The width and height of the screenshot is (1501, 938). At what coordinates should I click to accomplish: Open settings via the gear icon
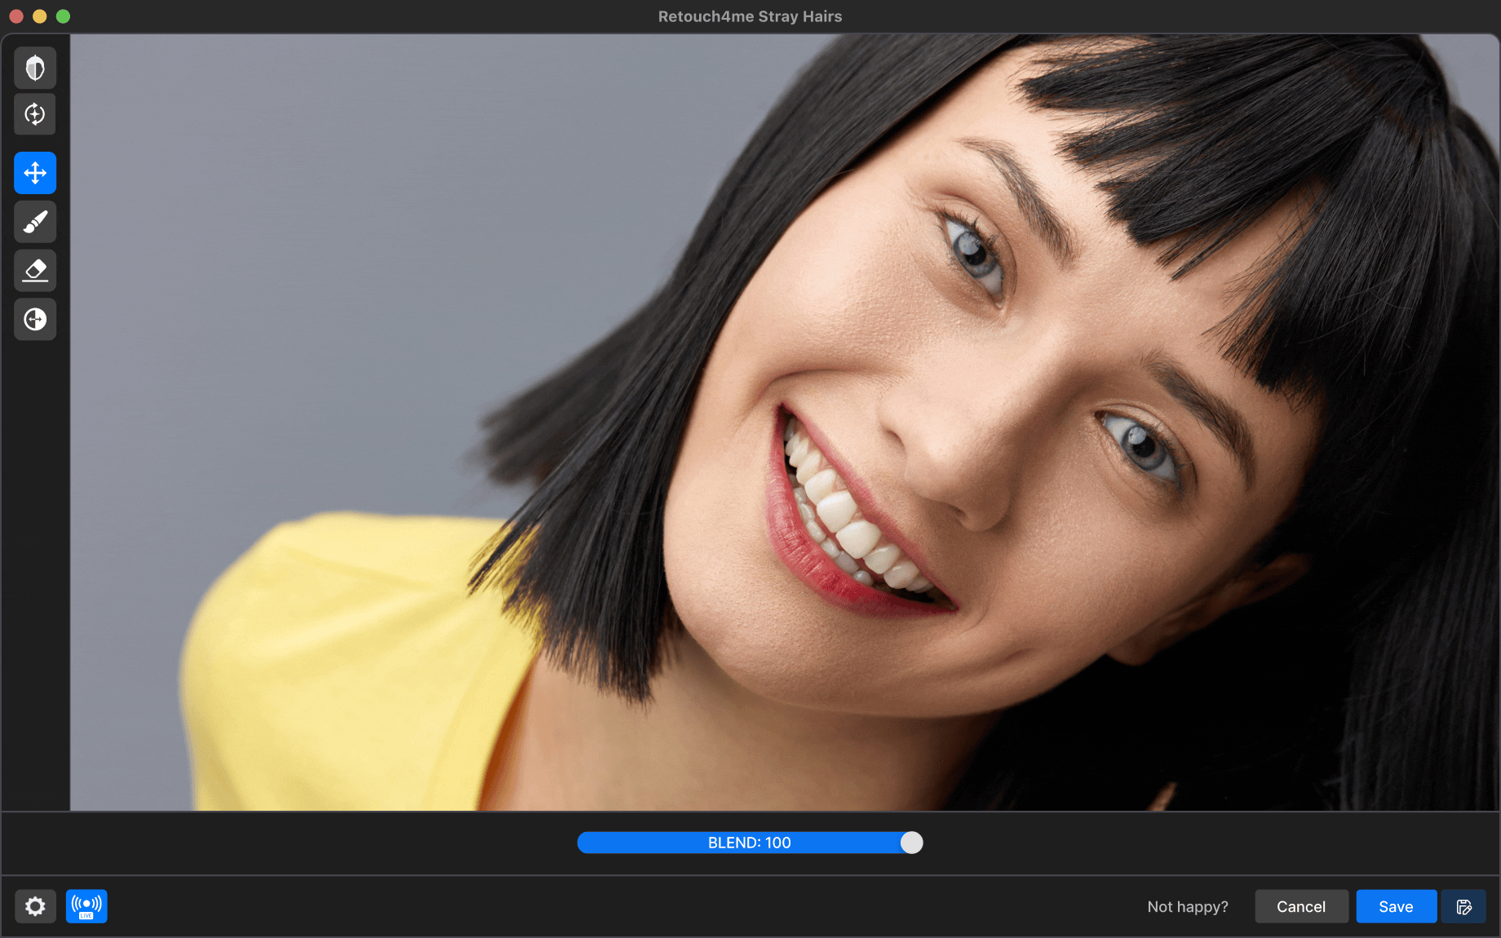[x=35, y=906]
